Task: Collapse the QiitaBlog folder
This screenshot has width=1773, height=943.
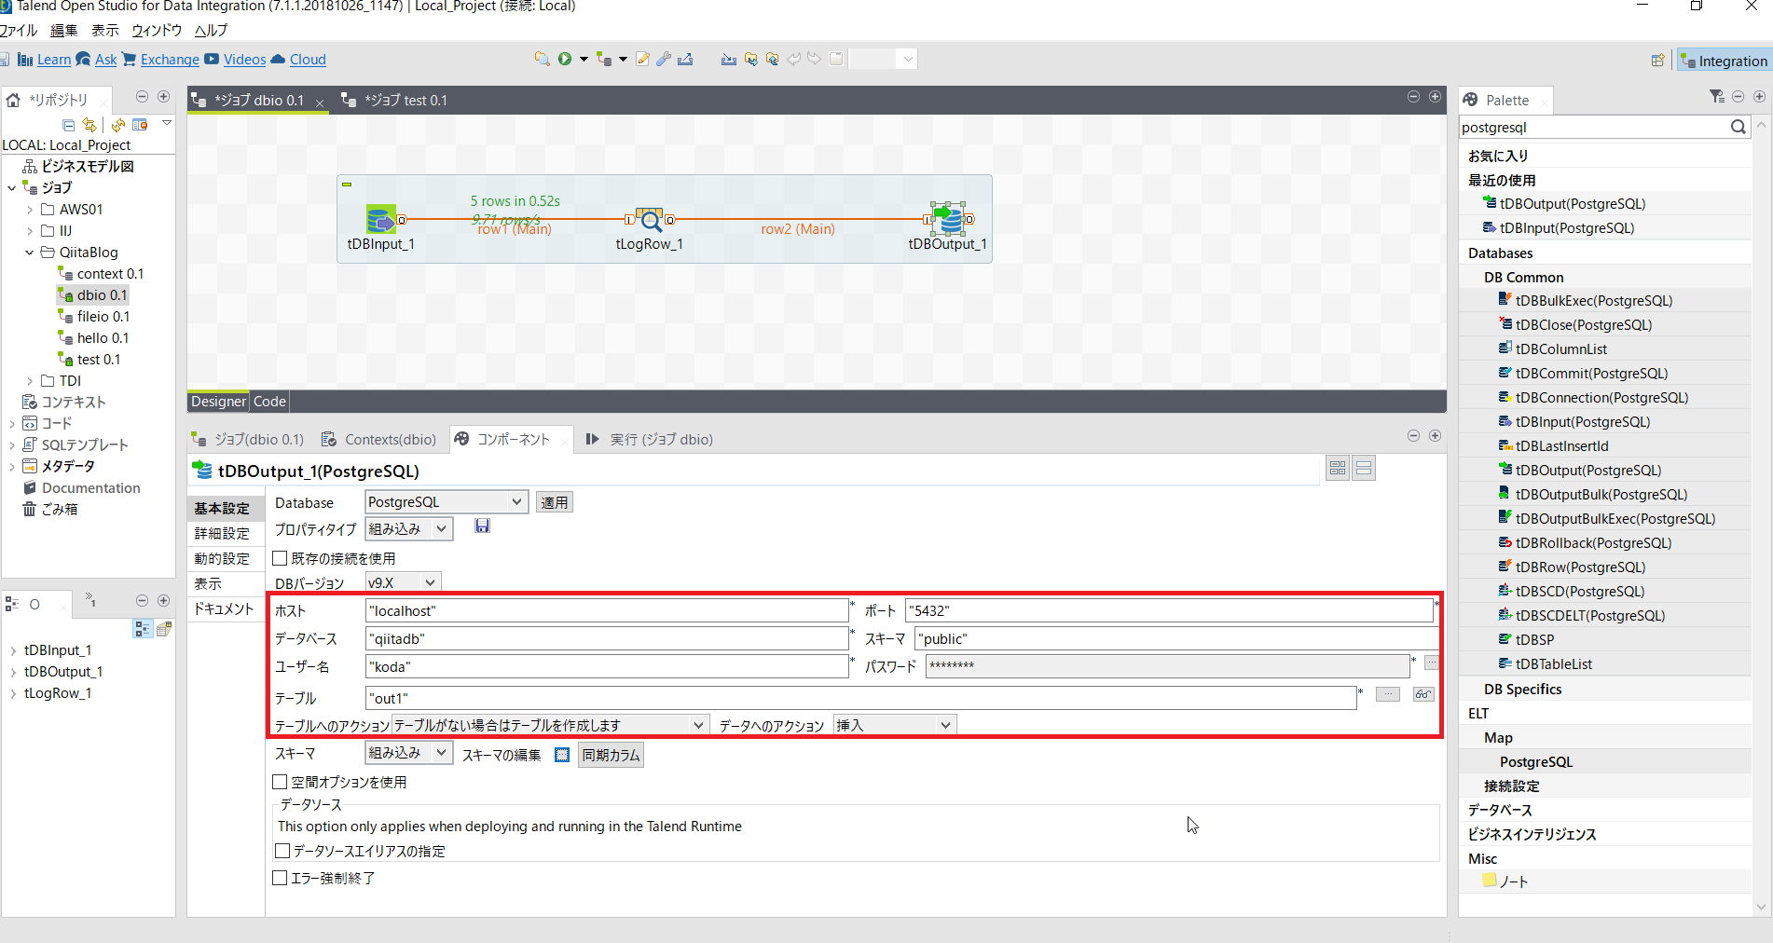Action: click(30, 253)
